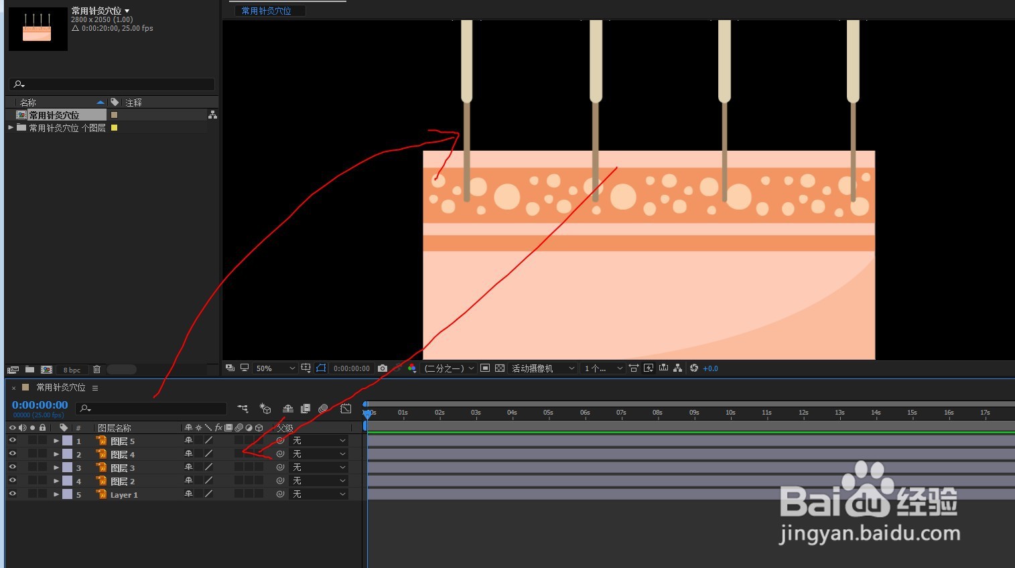The image size is (1015, 568).
Task: Hide 图层 4 with its eye icon
Action: pos(12,453)
